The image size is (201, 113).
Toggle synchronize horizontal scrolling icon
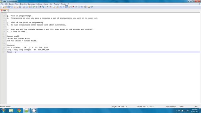[x=57, y=7]
